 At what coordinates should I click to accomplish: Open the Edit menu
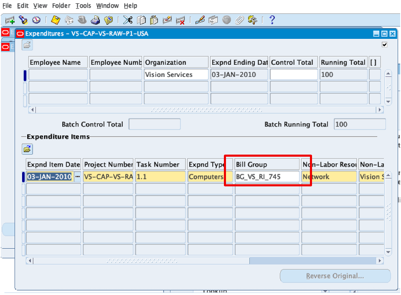[x=23, y=5]
